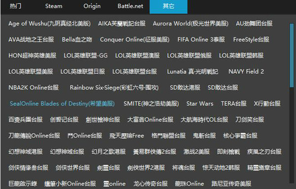Select 百變兵團台服

point(26,120)
